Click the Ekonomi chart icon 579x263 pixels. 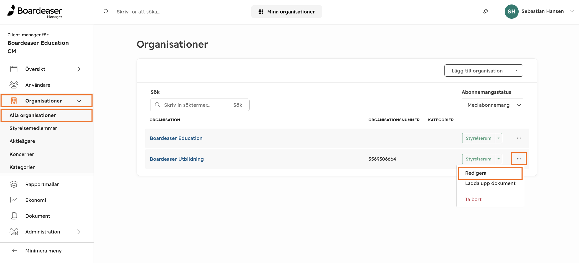click(14, 200)
